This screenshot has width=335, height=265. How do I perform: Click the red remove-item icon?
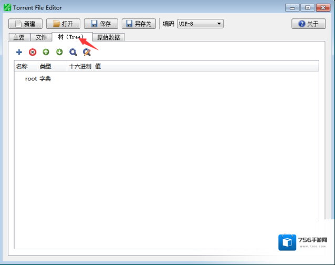[x=33, y=52]
